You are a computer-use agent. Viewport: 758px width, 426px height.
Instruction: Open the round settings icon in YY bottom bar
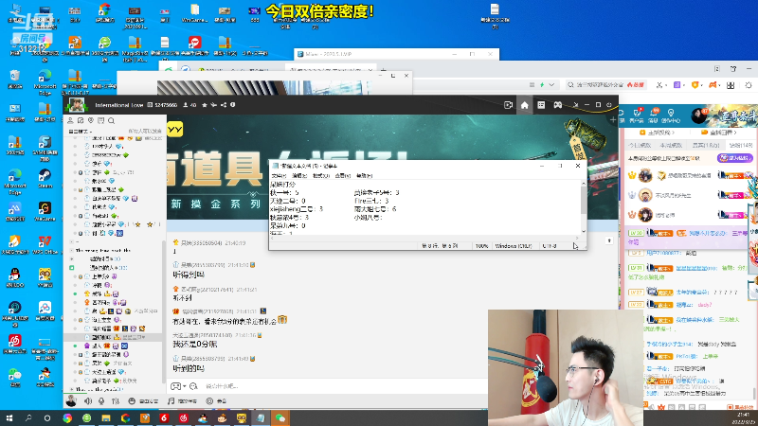coord(209,400)
